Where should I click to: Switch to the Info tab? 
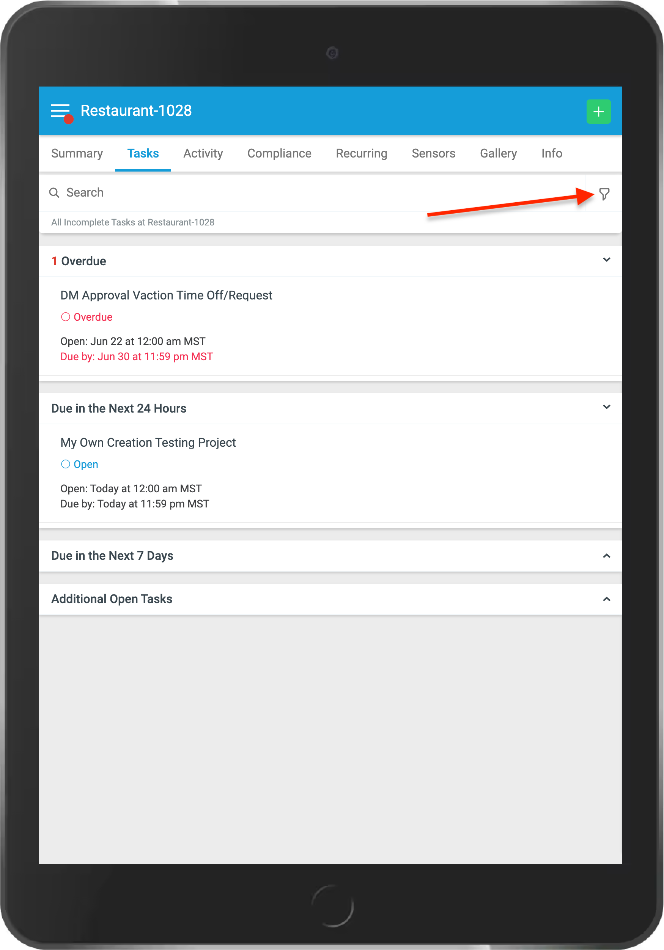(551, 153)
